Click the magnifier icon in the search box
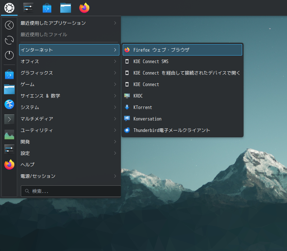The width and height of the screenshot is (287, 251). pyautogui.click(x=27, y=191)
